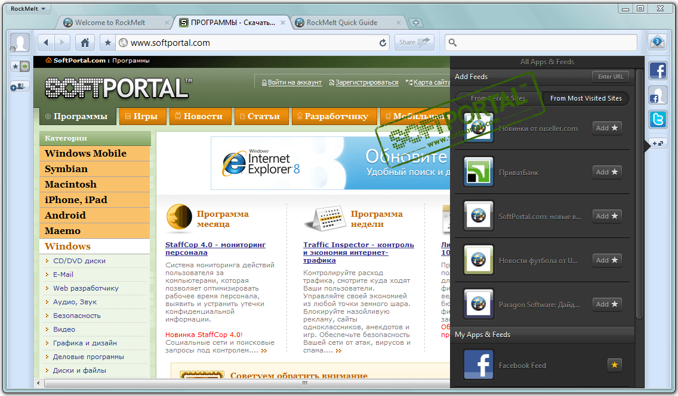678x396 pixels.
Task: Add the Новости футбола feed
Action: coord(607,260)
